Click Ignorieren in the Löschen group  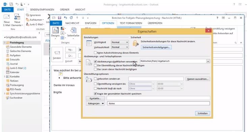[x=33, y=15]
